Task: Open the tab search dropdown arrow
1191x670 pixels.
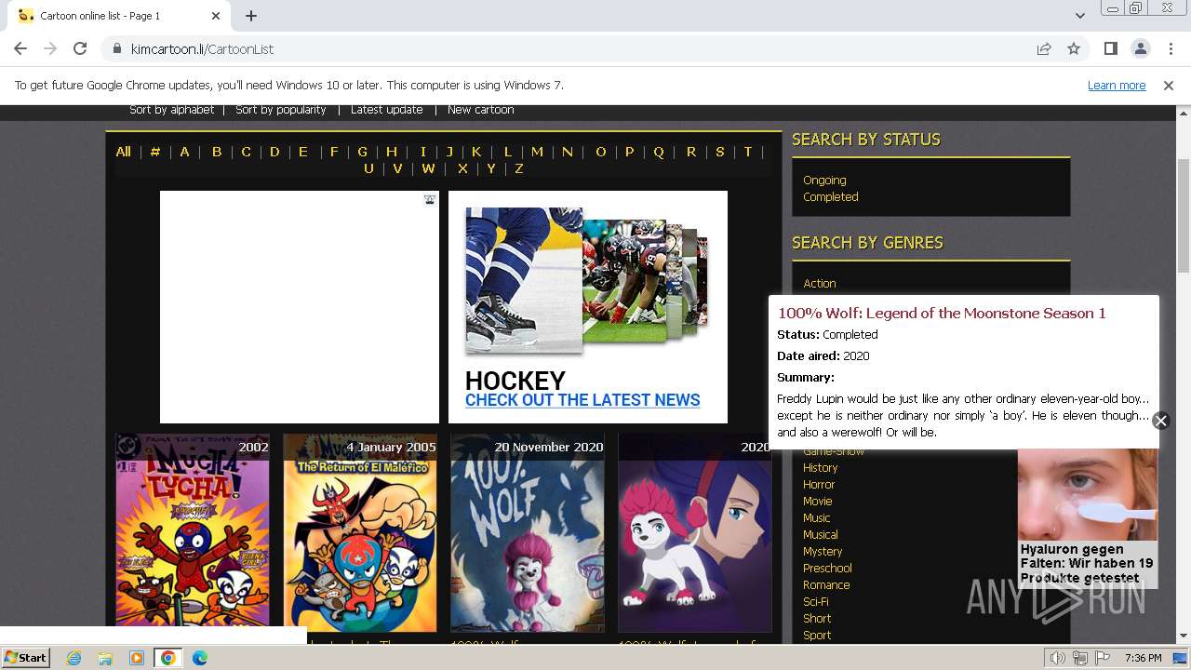Action: click(x=1079, y=16)
